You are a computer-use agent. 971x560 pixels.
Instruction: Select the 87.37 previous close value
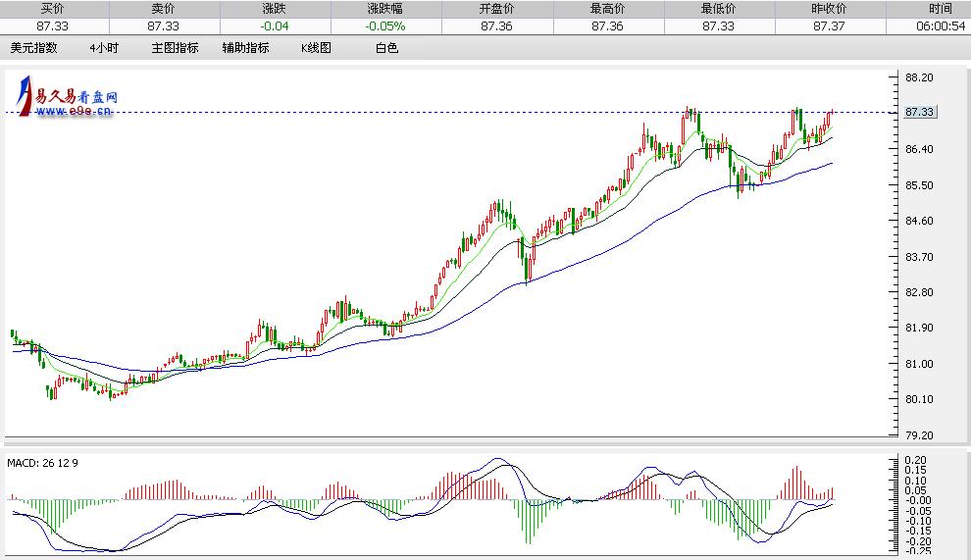pyautogui.click(x=829, y=26)
